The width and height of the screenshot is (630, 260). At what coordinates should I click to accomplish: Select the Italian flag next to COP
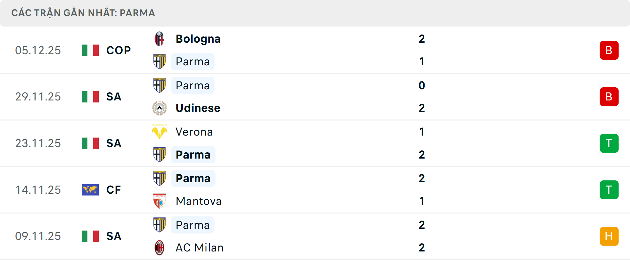[90, 50]
